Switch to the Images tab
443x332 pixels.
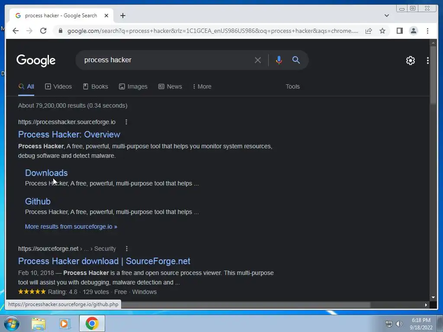(x=133, y=86)
